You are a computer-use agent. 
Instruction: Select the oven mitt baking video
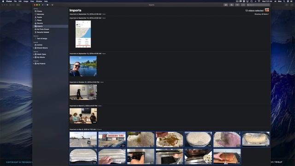pos(198,157)
